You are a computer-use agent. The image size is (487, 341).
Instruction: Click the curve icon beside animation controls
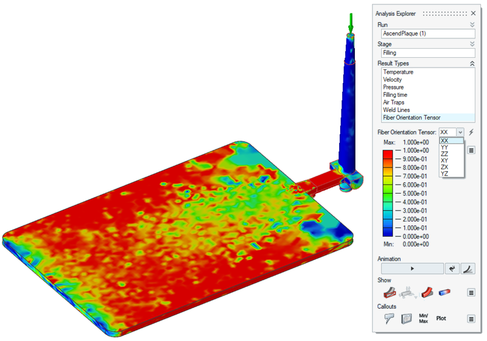[468, 269]
